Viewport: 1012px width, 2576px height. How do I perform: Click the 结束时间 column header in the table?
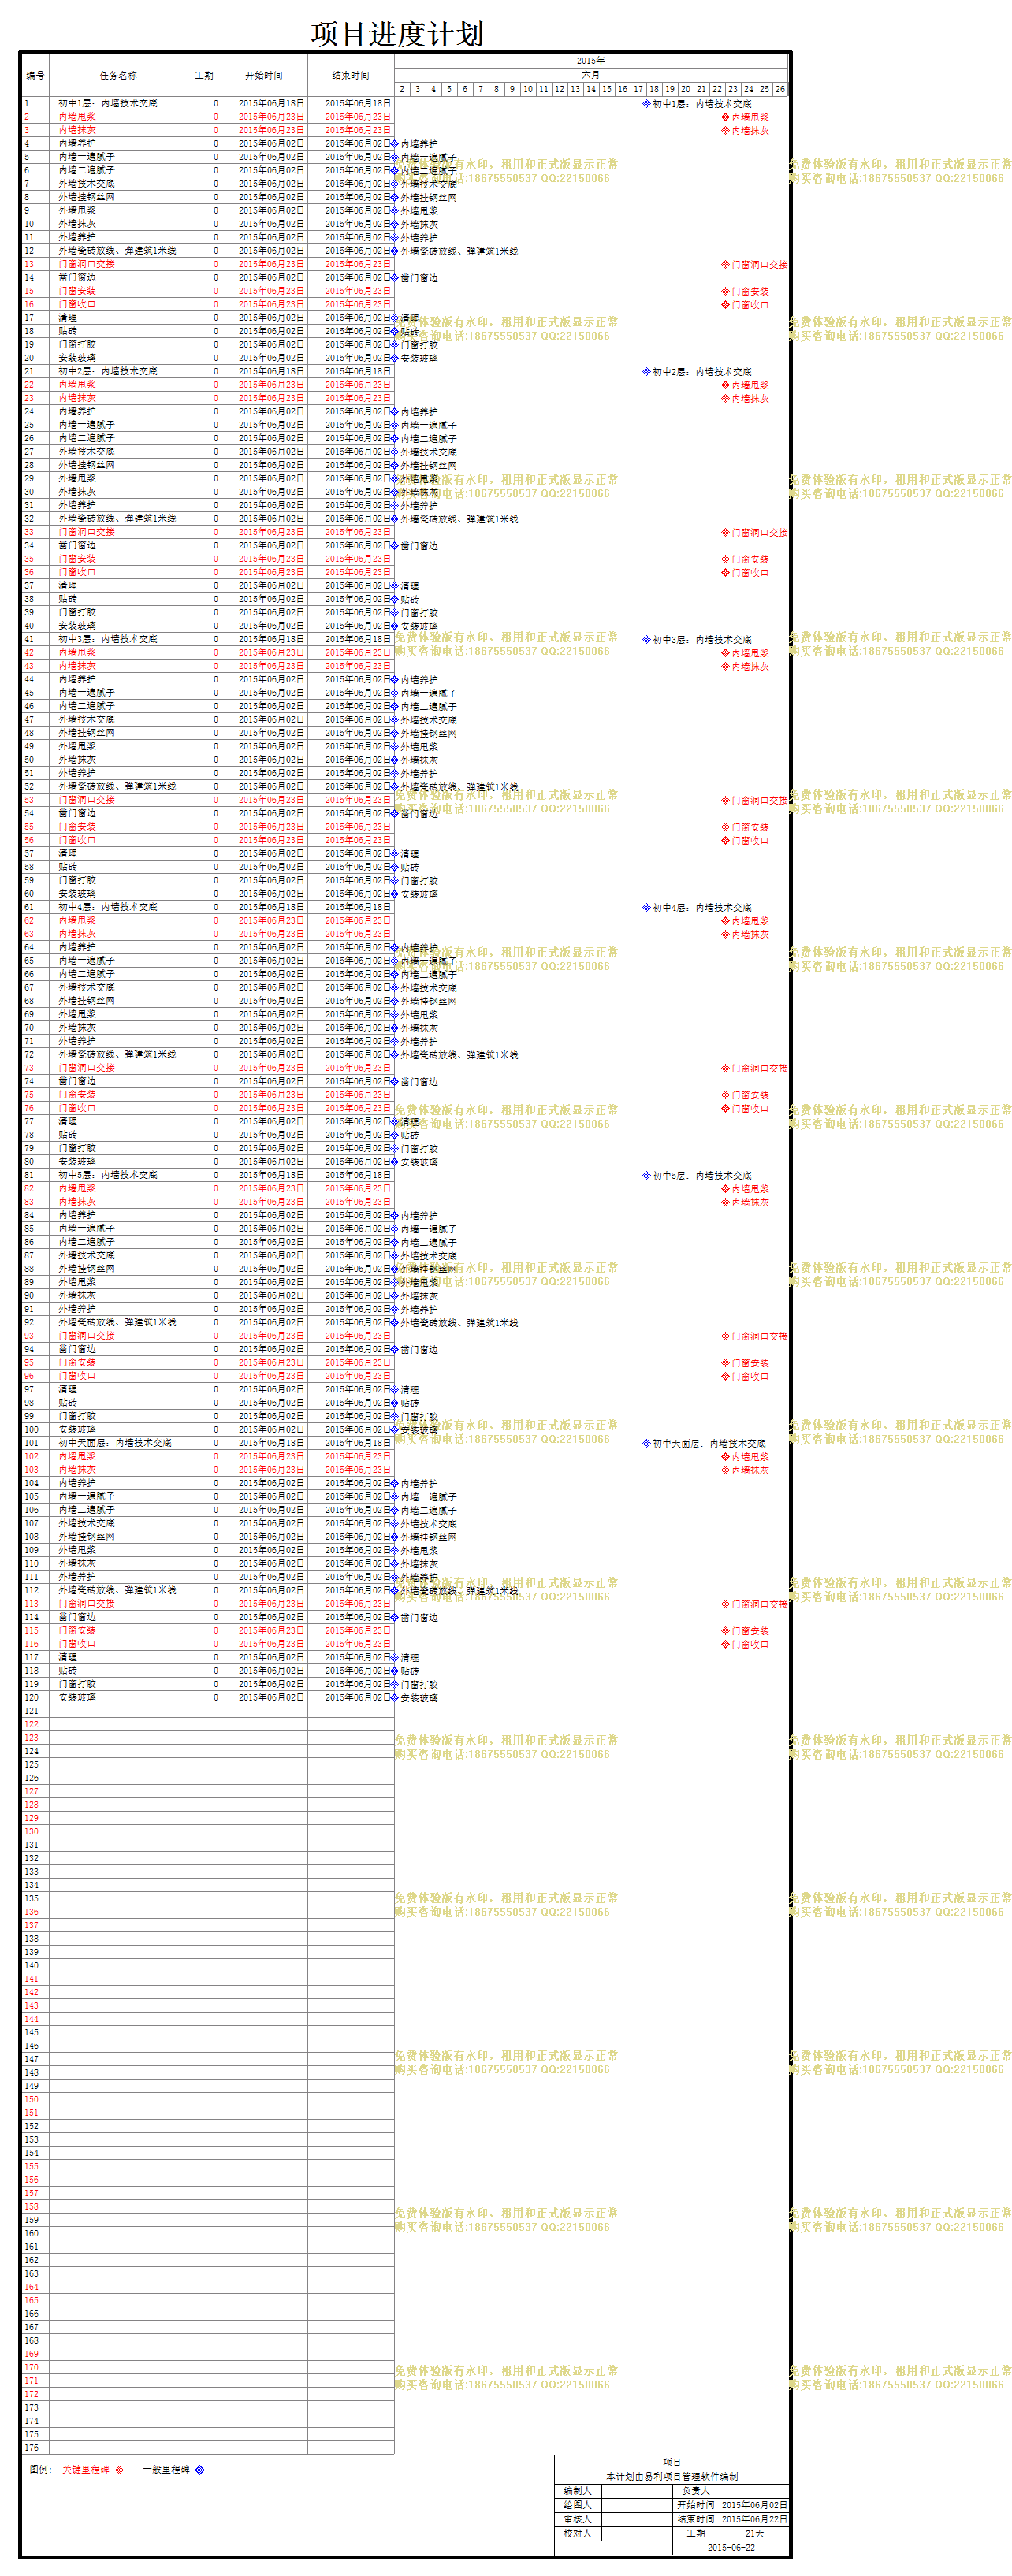coord(351,76)
